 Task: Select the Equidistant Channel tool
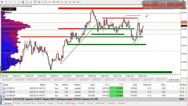pos(23,2)
